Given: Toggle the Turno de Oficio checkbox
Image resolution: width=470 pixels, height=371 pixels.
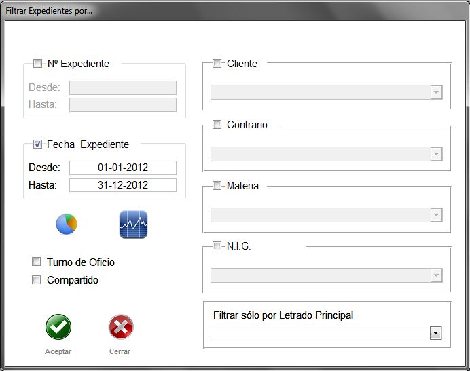Looking at the screenshot, I should [x=37, y=262].
